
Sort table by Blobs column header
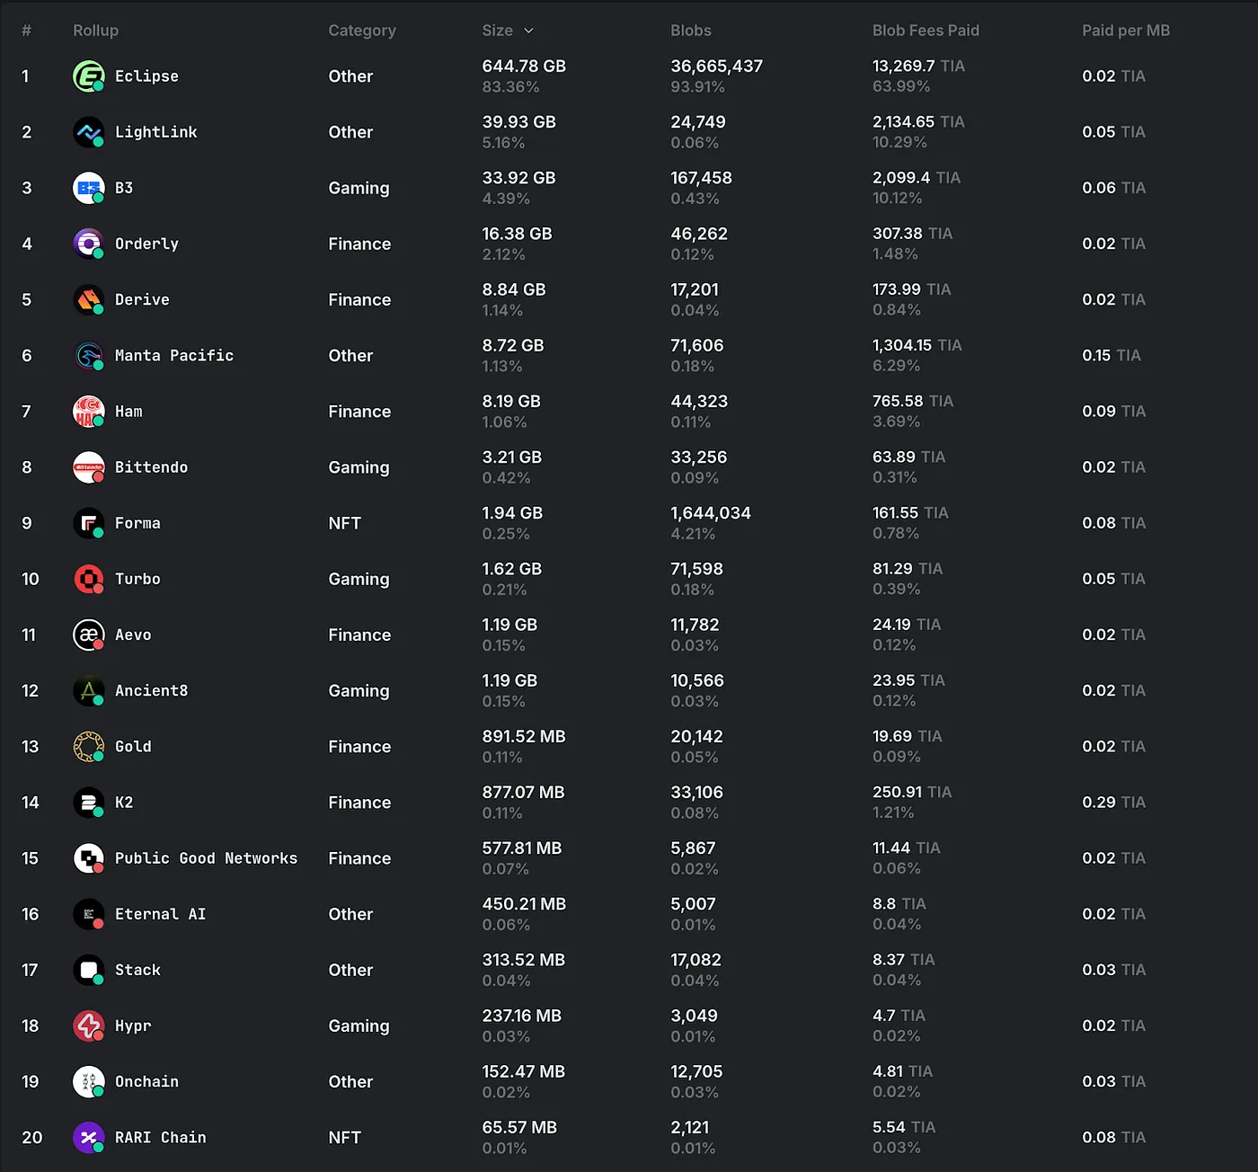pyautogui.click(x=690, y=31)
